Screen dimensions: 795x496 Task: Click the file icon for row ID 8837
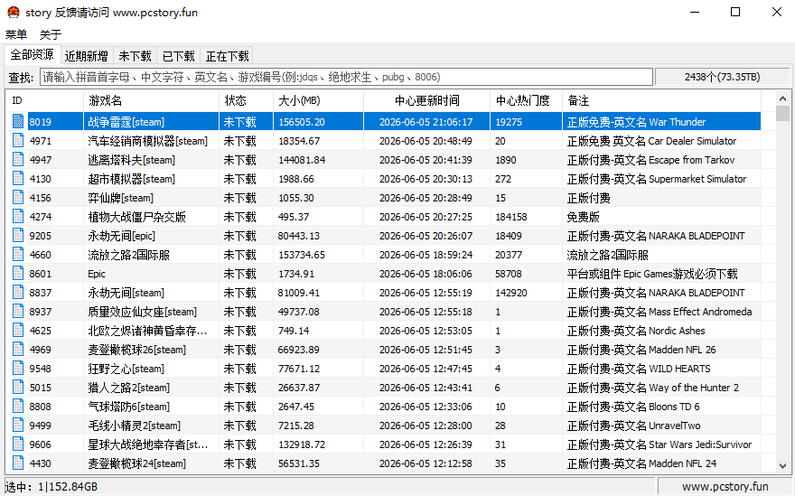pos(18,293)
